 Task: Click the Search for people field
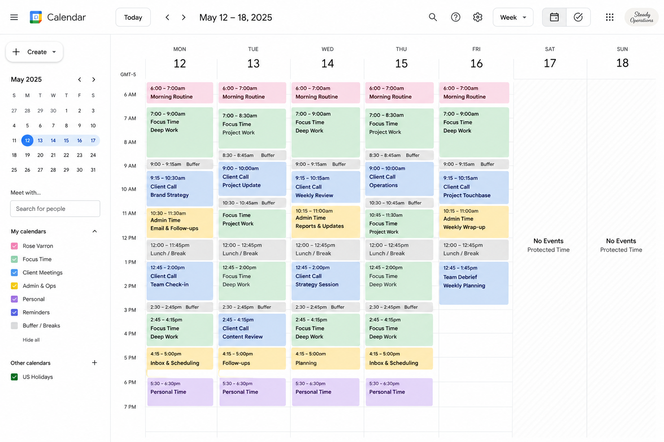(x=55, y=208)
